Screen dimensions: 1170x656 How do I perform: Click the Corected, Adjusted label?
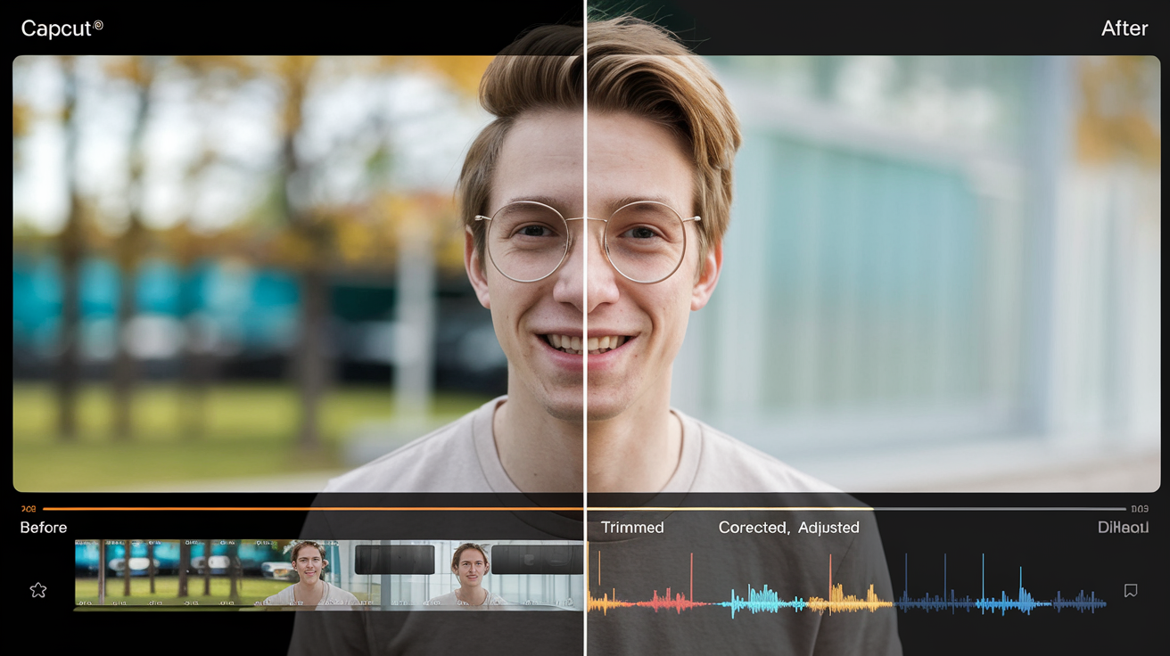coord(788,528)
